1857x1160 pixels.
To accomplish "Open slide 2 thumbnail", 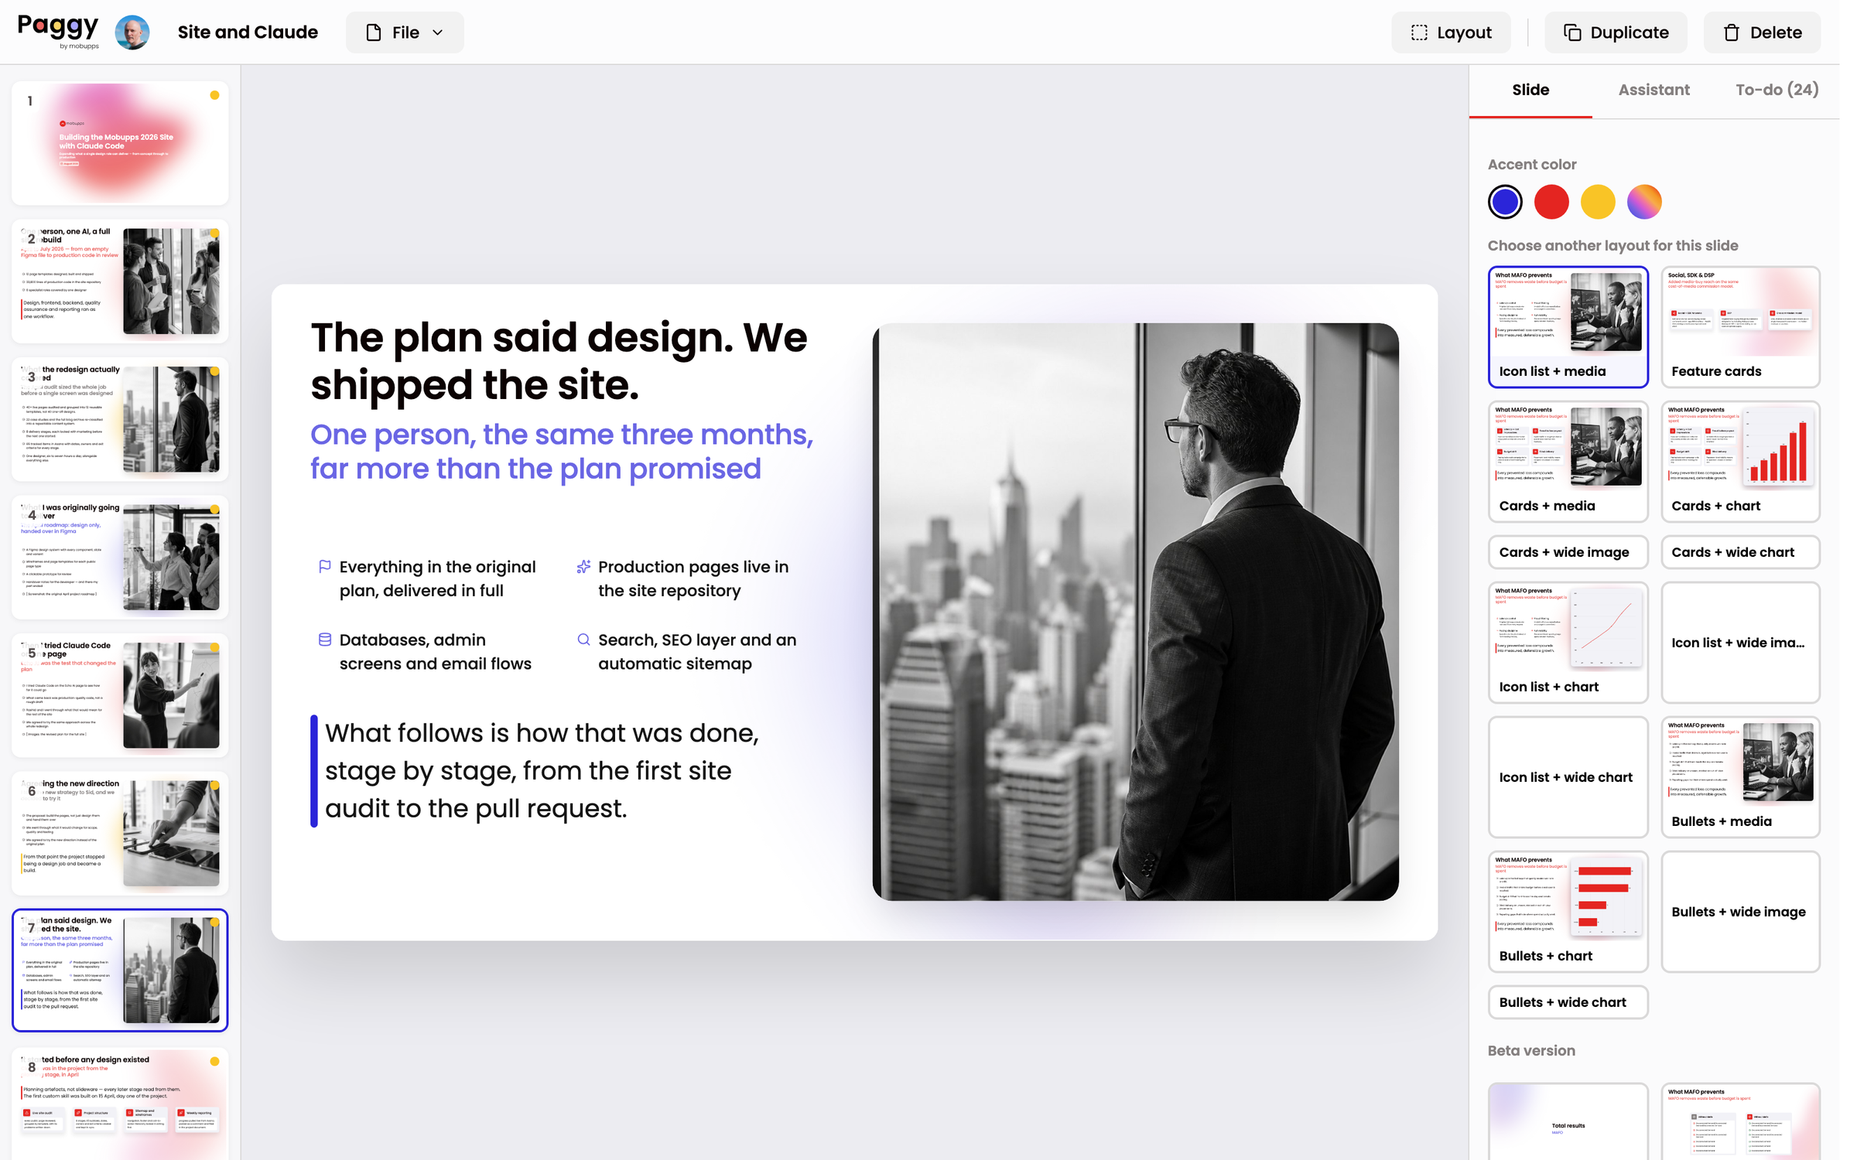I will tap(120, 281).
